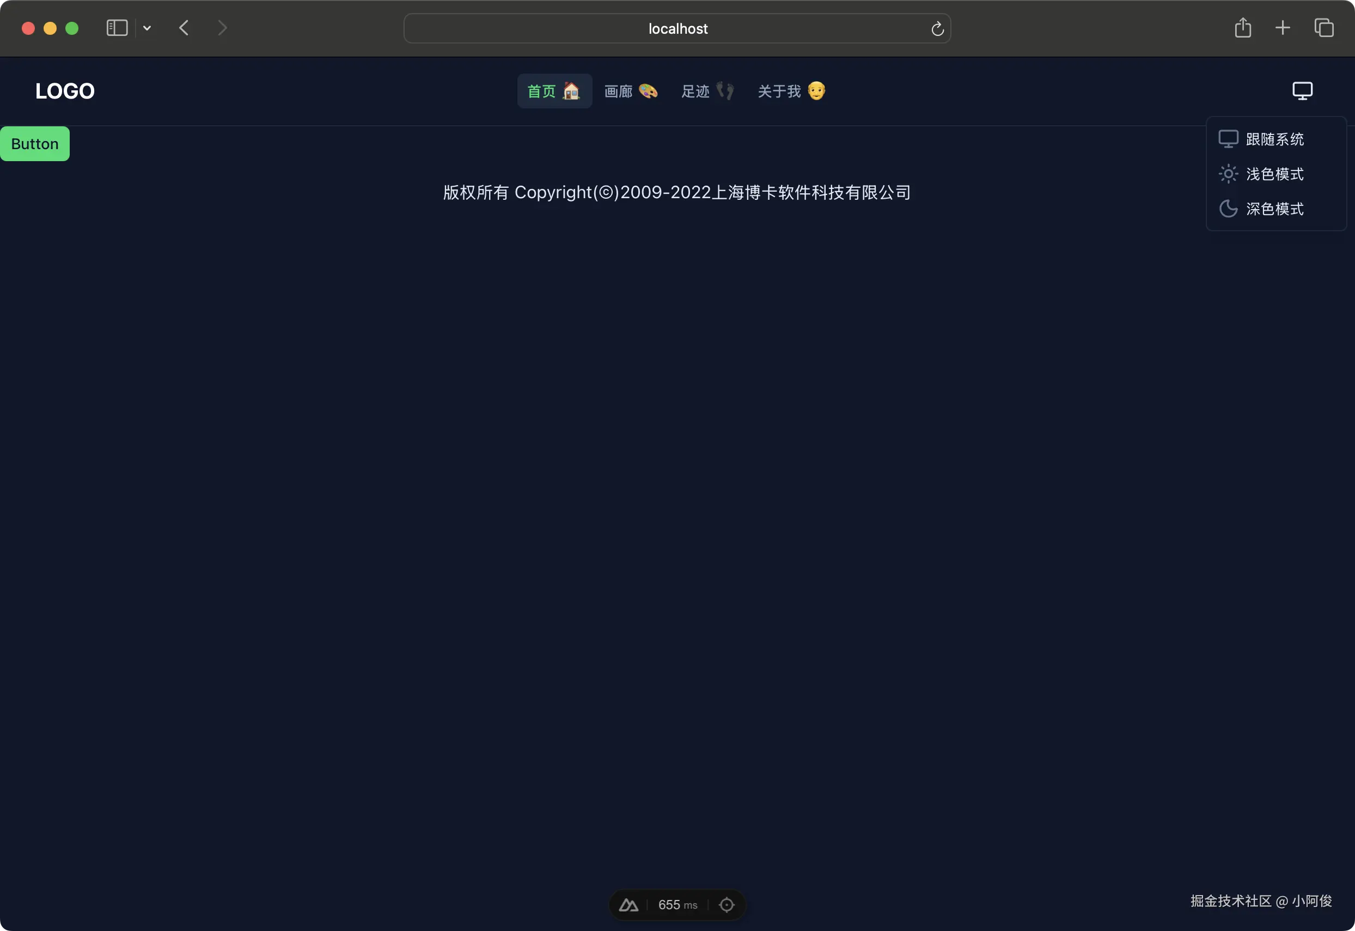Open a new tab with plus icon
The width and height of the screenshot is (1355, 931).
(x=1283, y=28)
